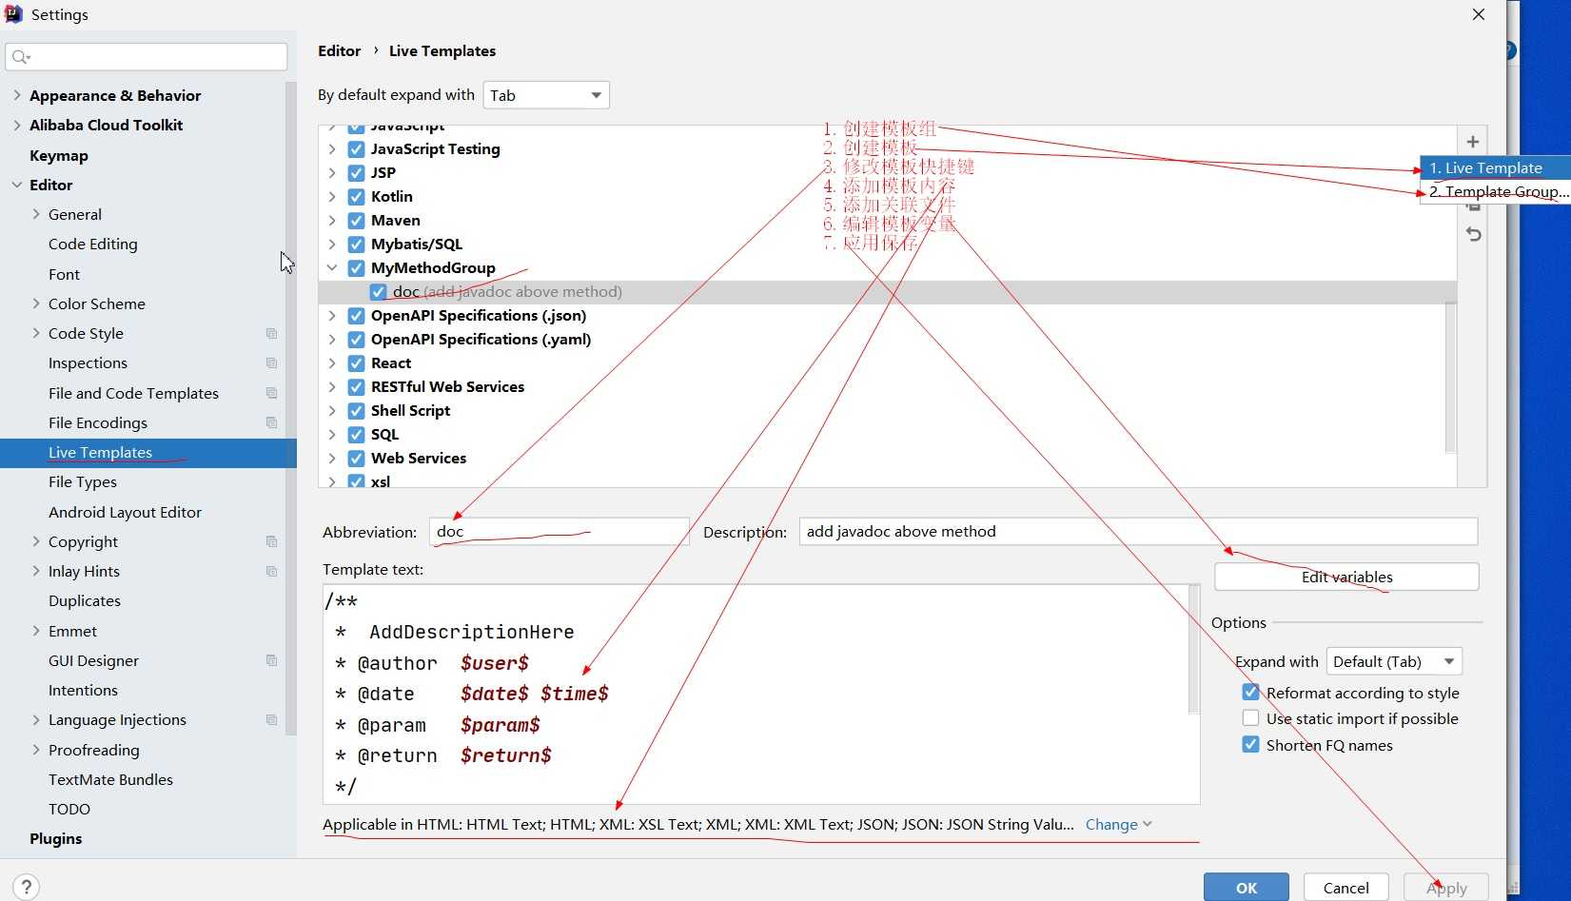Screen dimensions: 1571x901
Task: Uncheck the doc template checkbox
Action: click(379, 292)
